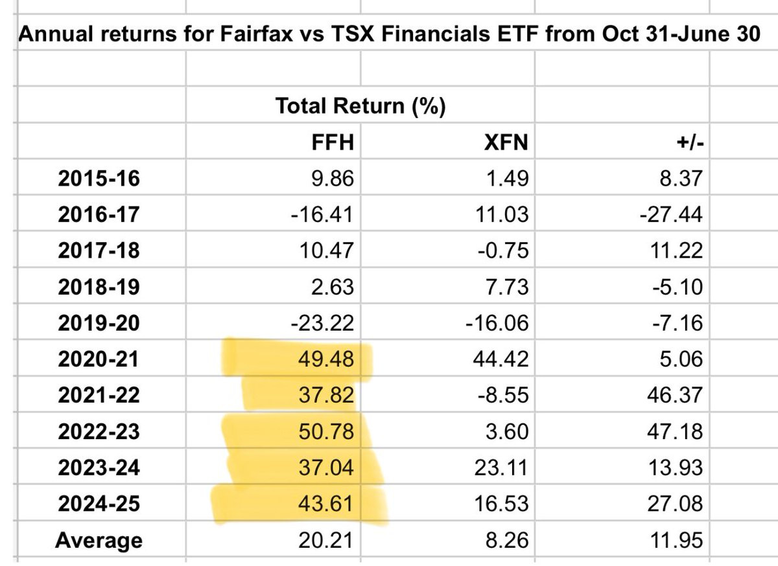Select the 2017-18 row label cell
This screenshot has width=778, height=566.
(98, 249)
